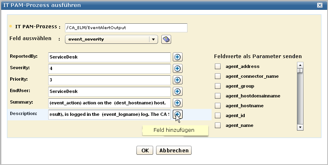Click the IT PAM-Prozess path field
Image resolution: width=328 pixels, height=165 pixels.
click(126, 28)
